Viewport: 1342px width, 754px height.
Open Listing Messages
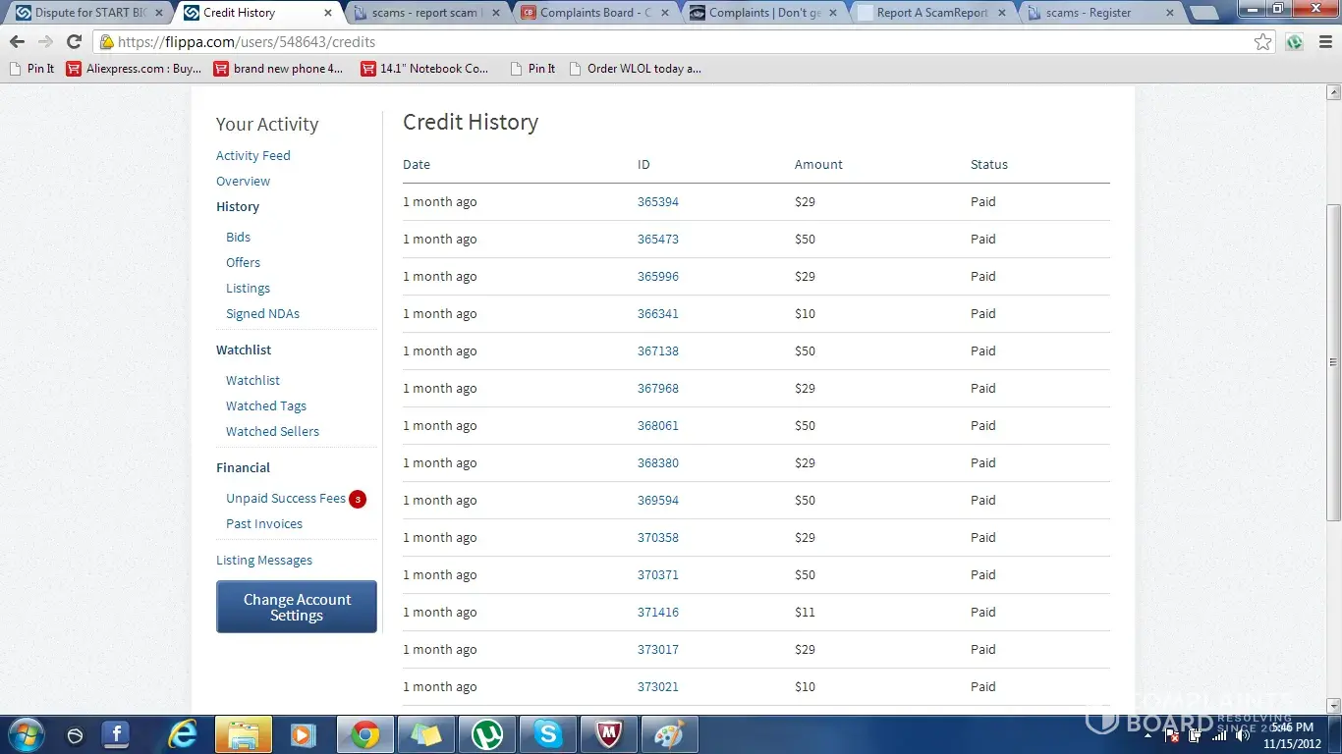[x=264, y=561]
